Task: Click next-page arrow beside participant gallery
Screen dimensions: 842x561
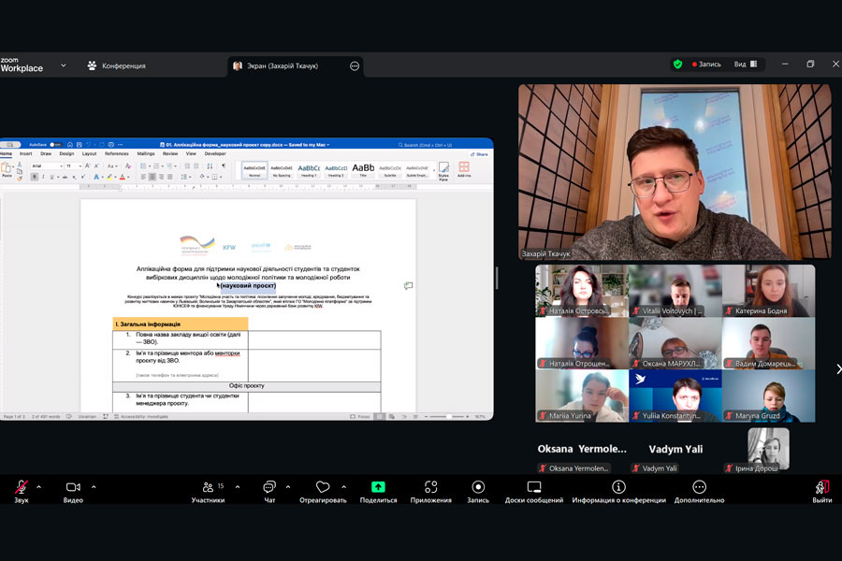Action: point(836,369)
